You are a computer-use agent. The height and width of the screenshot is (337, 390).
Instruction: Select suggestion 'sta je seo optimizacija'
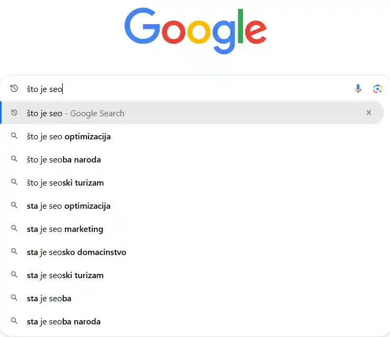pos(69,206)
